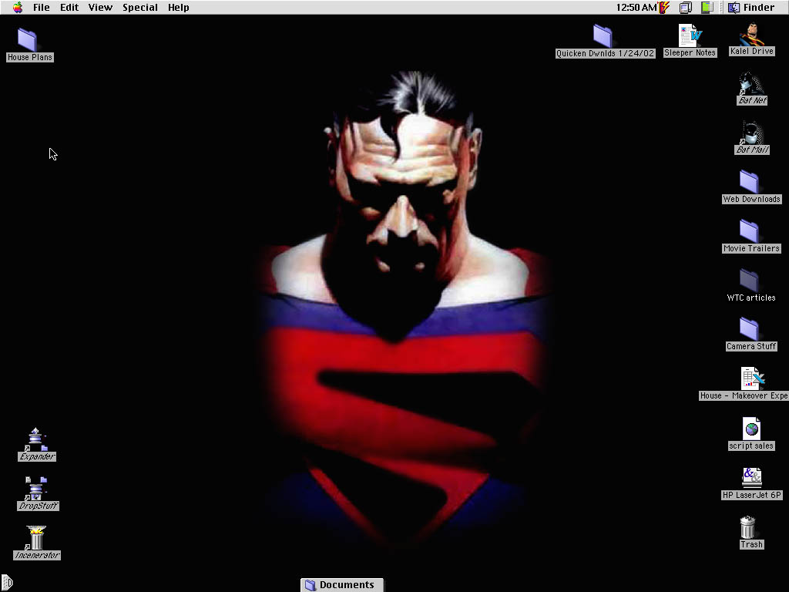This screenshot has width=789, height=592.
Task: Open the Help menu
Action: 178,8
